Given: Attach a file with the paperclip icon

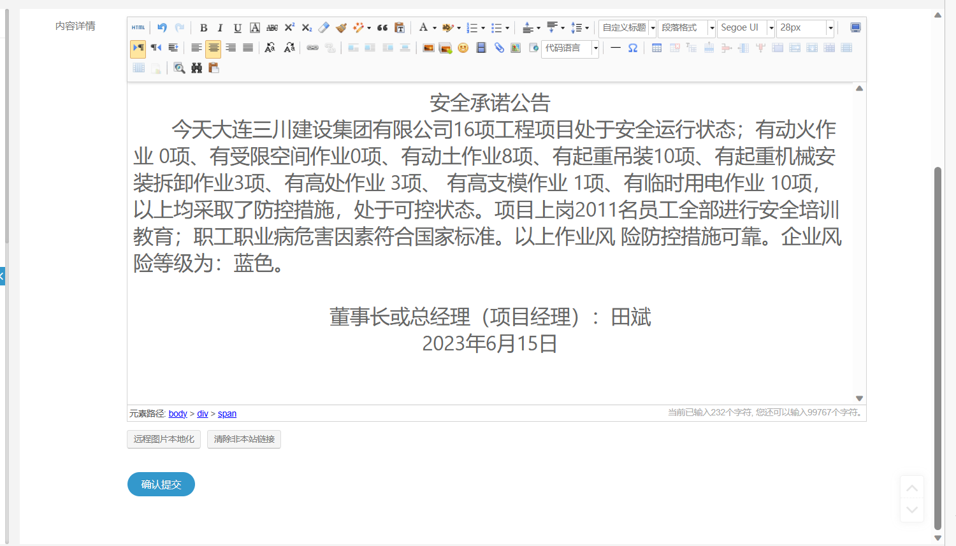Looking at the screenshot, I should (499, 48).
